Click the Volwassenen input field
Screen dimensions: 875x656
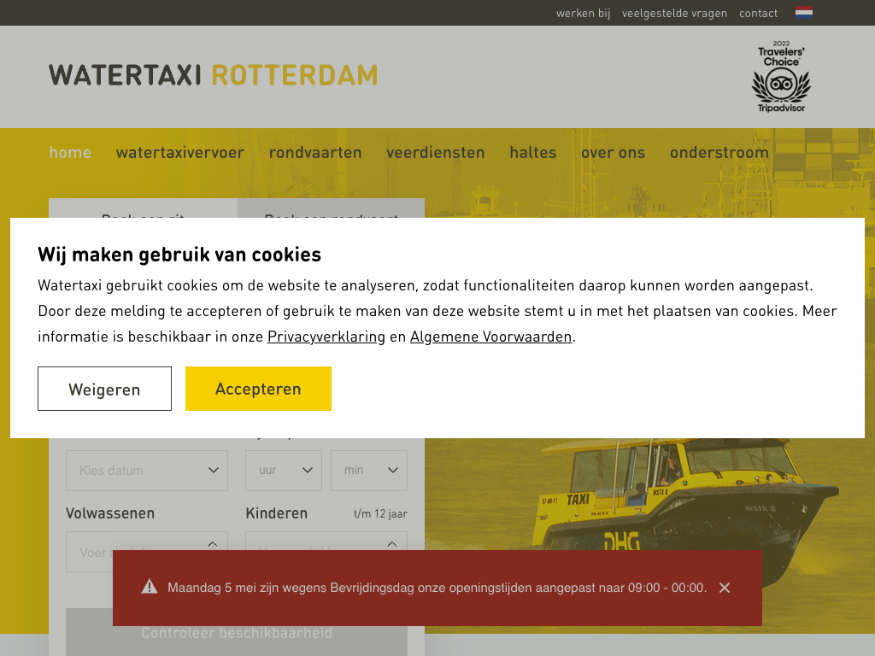coord(147,552)
